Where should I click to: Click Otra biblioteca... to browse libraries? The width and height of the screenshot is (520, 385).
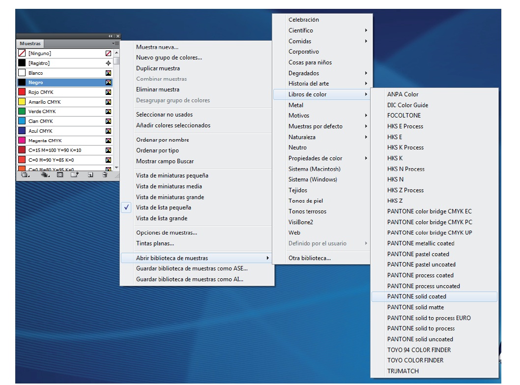(x=309, y=258)
